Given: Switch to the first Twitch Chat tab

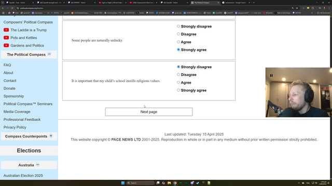Looking at the screenshot, I should [19, 3].
